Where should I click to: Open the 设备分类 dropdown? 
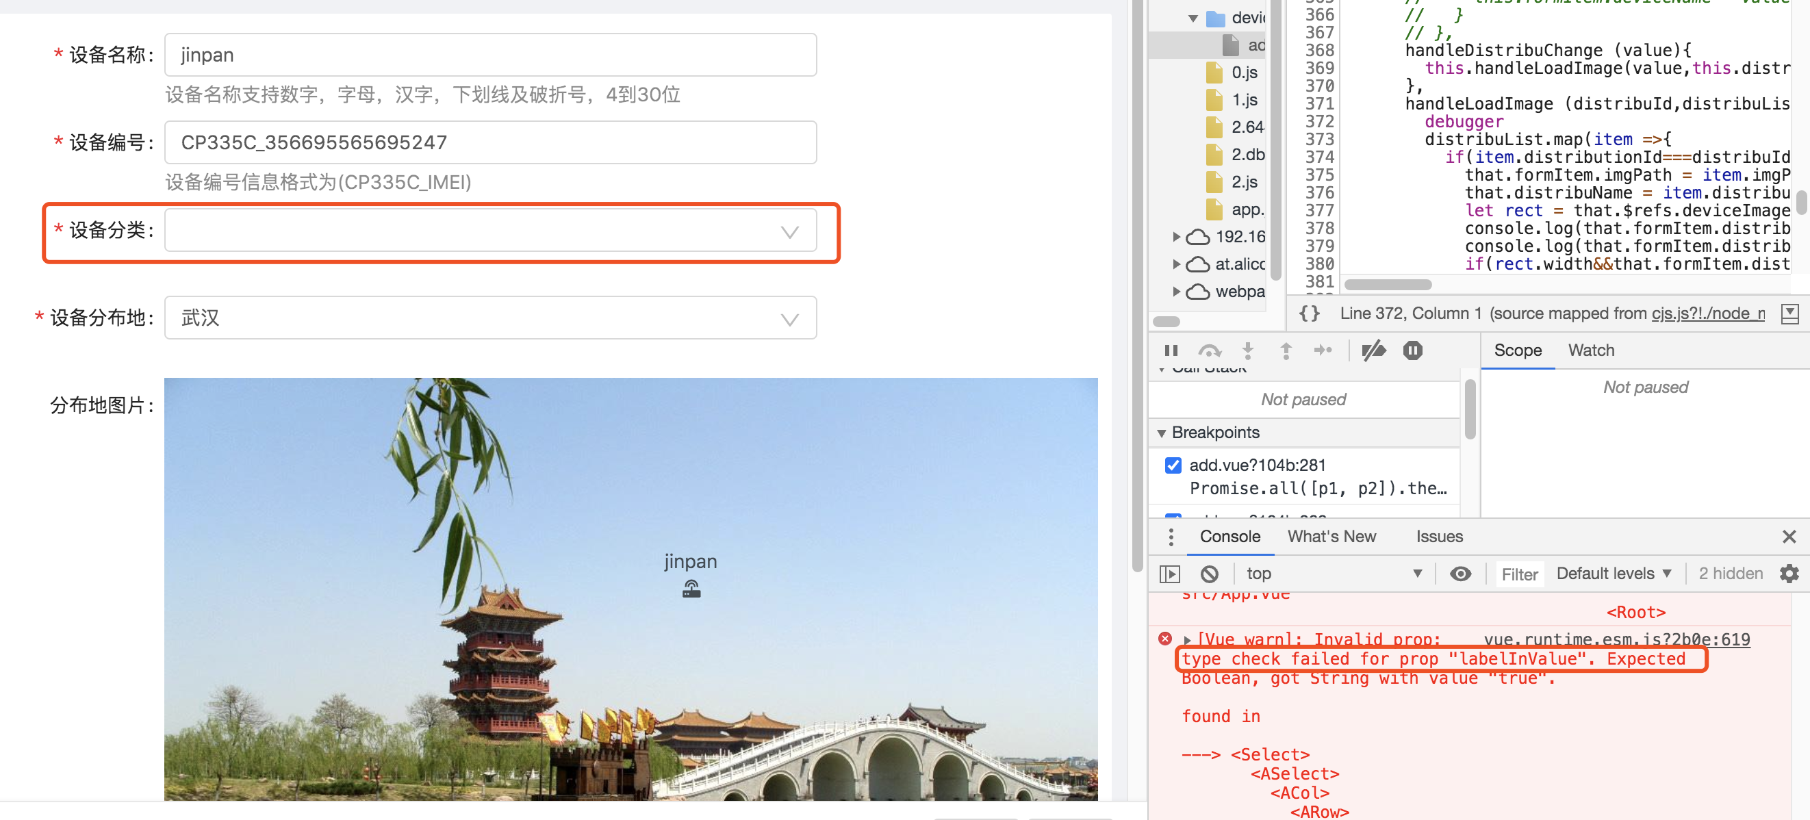[x=489, y=231]
